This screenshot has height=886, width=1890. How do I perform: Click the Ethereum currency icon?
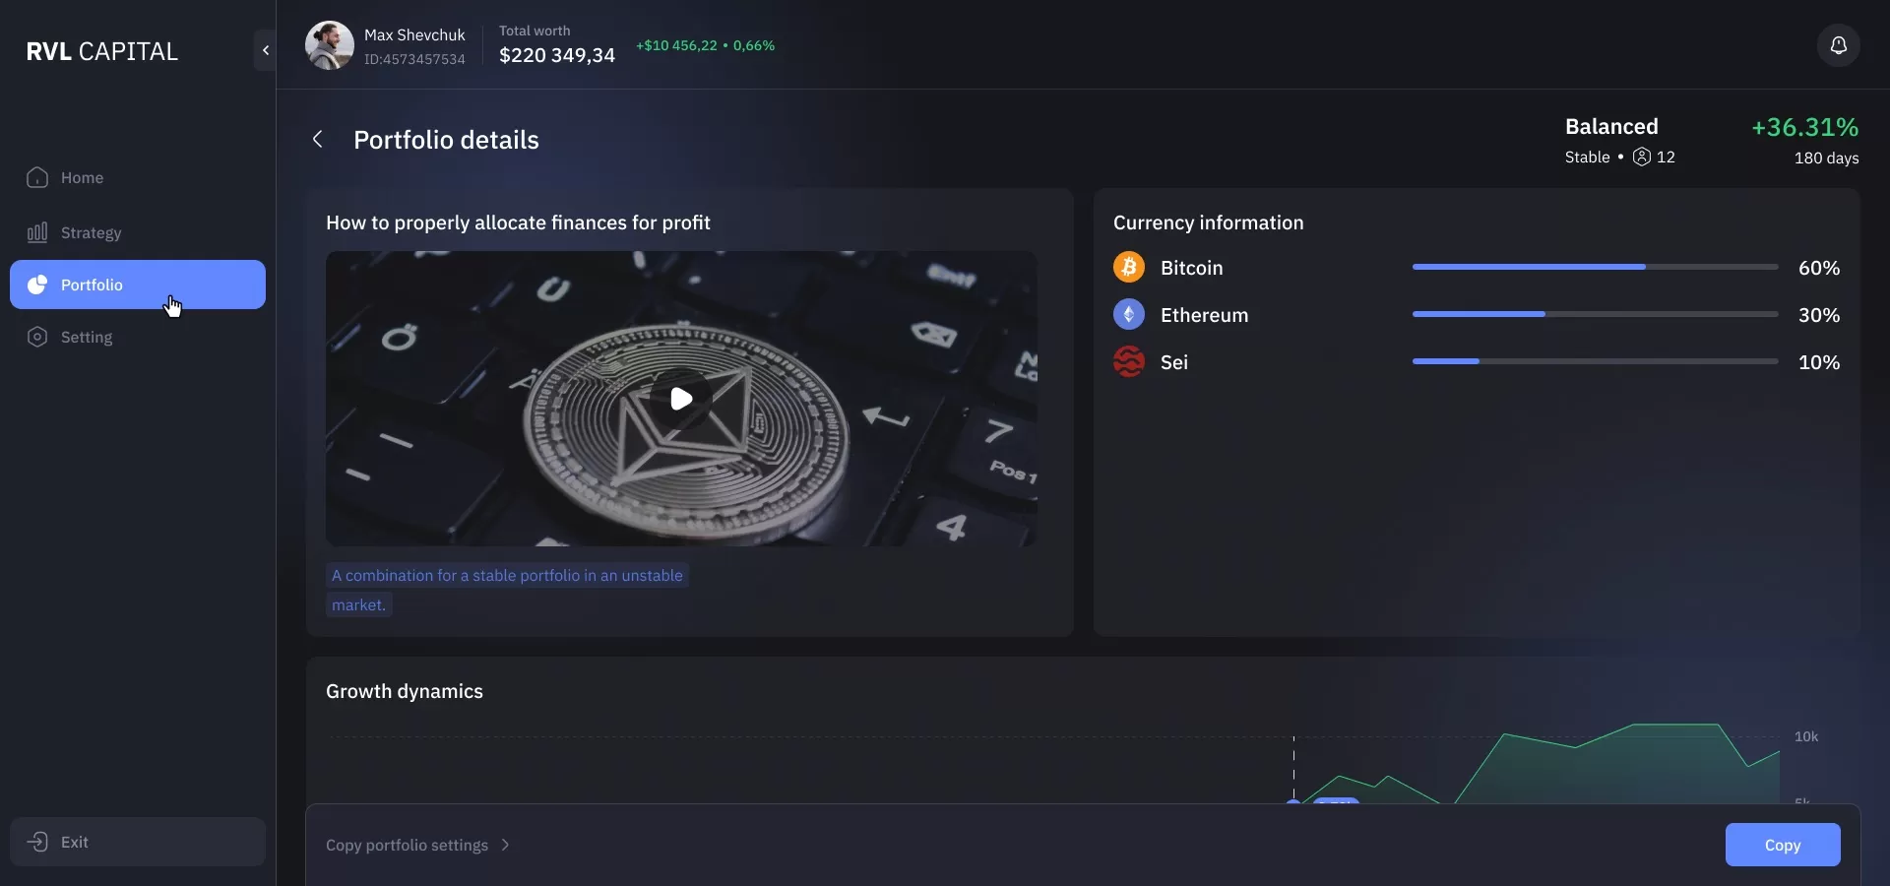tap(1129, 314)
